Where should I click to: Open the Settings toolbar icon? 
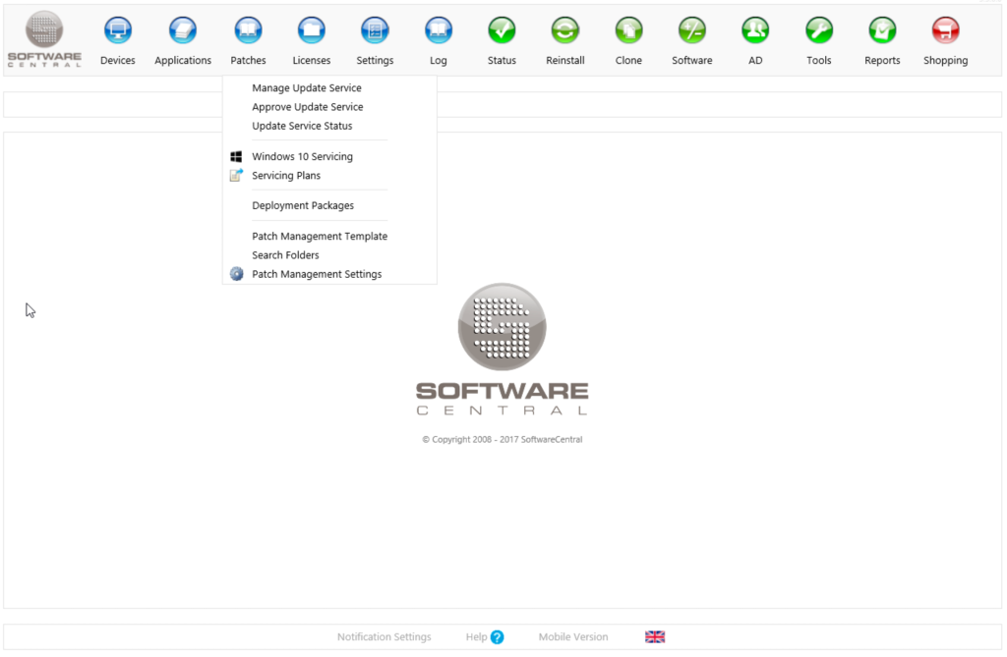click(x=375, y=30)
